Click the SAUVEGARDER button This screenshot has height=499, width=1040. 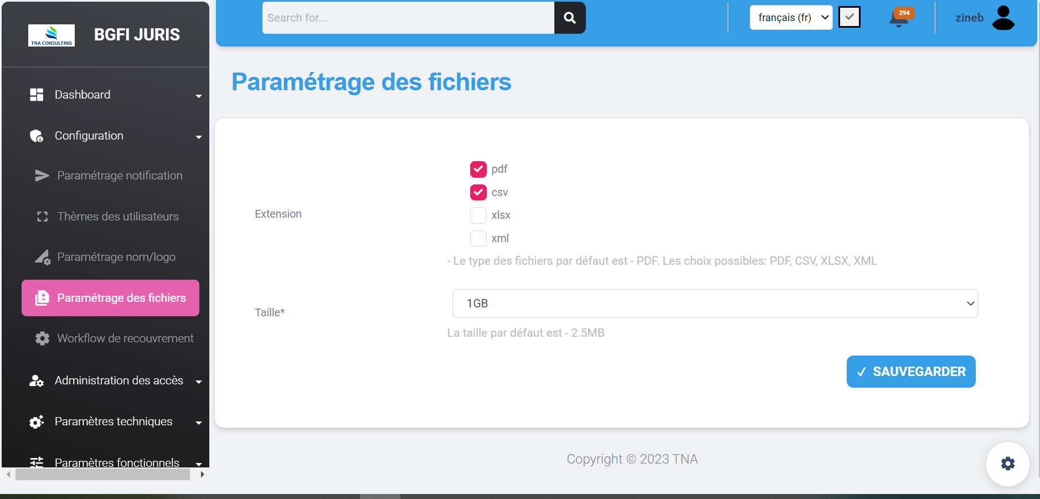point(910,372)
